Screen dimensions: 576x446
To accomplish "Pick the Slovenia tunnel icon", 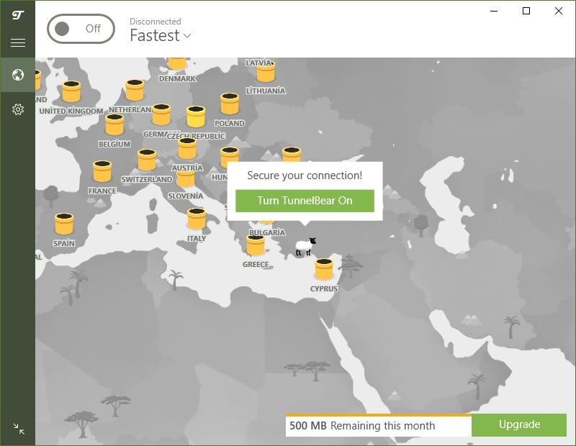I will [x=186, y=179].
